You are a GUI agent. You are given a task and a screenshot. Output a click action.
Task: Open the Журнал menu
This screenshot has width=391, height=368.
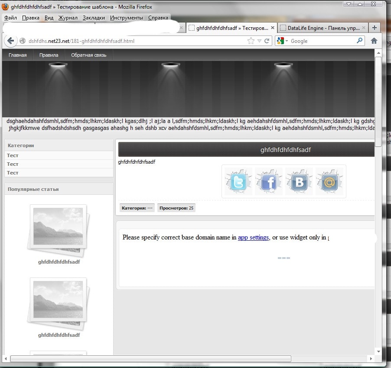pyautogui.click(x=68, y=18)
